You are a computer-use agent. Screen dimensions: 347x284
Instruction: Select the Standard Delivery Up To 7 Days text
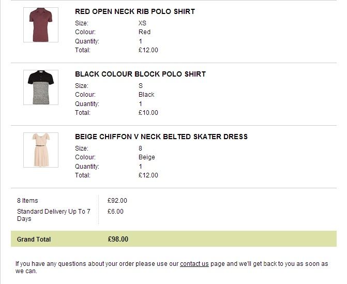click(x=54, y=215)
